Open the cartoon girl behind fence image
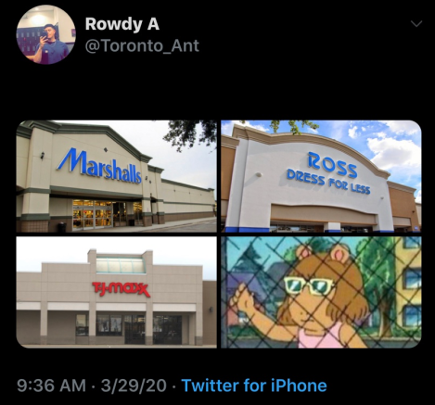This screenshot has height=405, width=435. [321, 292]
